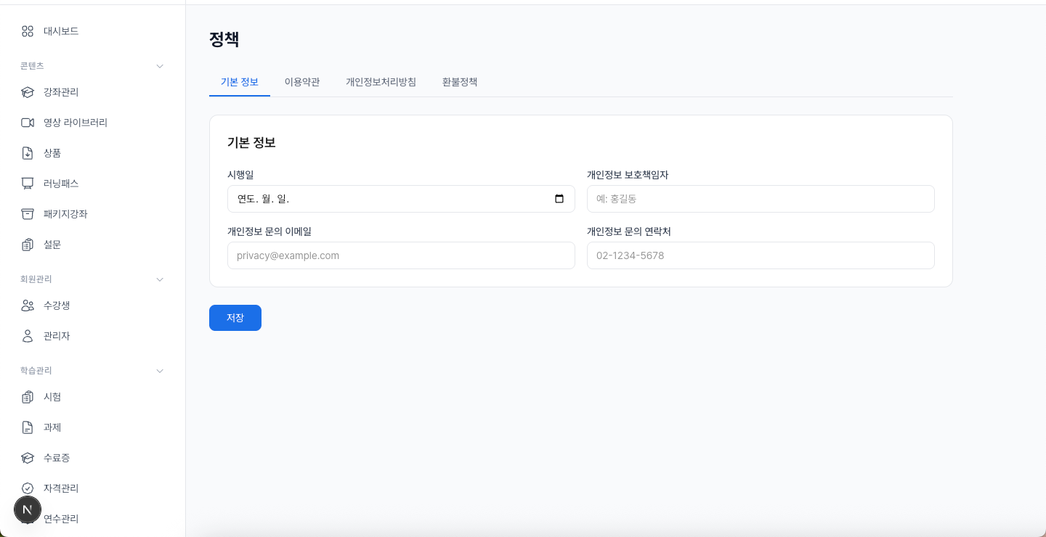1046x537 pixels.
Task: Switch to the 환불정책 tab
Action: click(460, 82)
